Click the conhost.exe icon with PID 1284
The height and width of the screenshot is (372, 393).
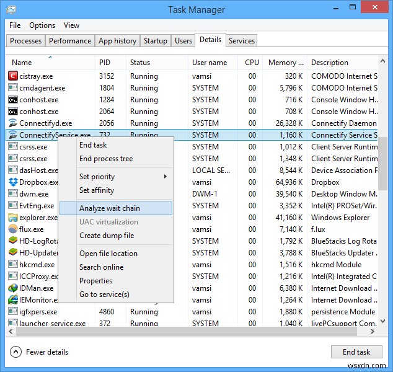[13, 100]
